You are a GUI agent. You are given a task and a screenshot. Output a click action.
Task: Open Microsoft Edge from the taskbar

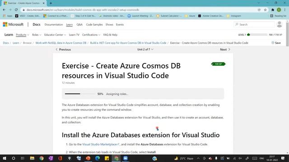click(x=98, y=158)
